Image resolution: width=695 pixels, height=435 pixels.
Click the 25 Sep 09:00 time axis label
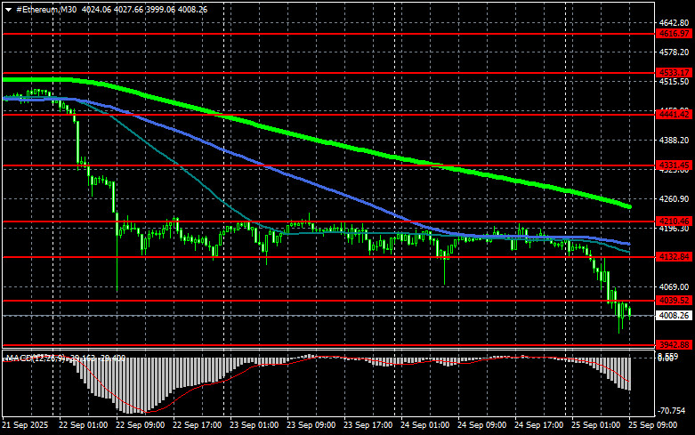pyautogui.click(x=655, y=426)
